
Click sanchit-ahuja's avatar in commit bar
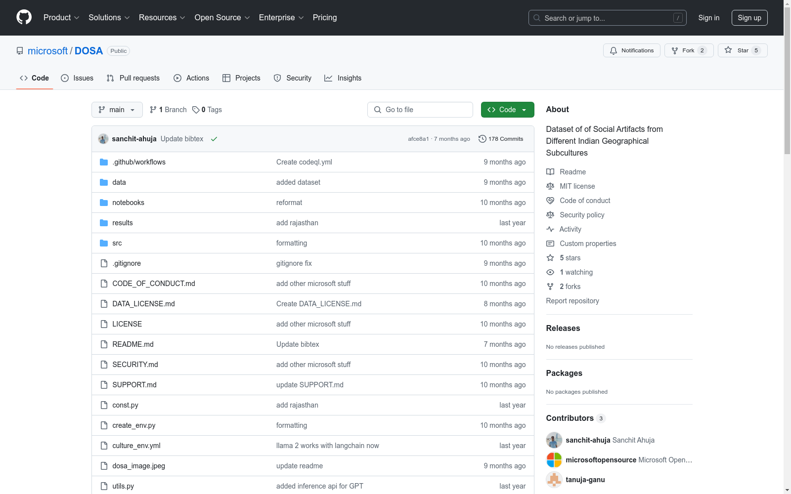(x=103, y=139)
